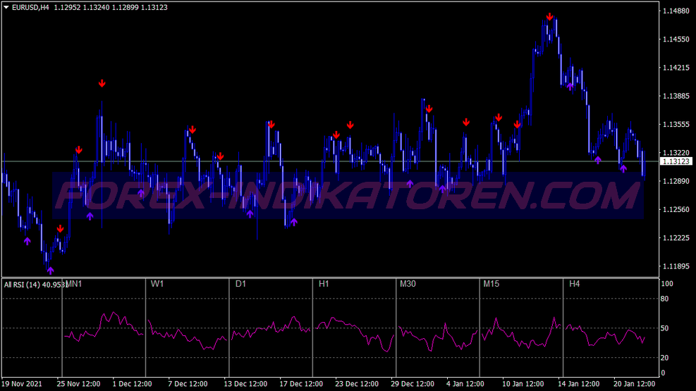Open the chart menu triangle beside EURUSD,H4

click(x=6, y=7)
